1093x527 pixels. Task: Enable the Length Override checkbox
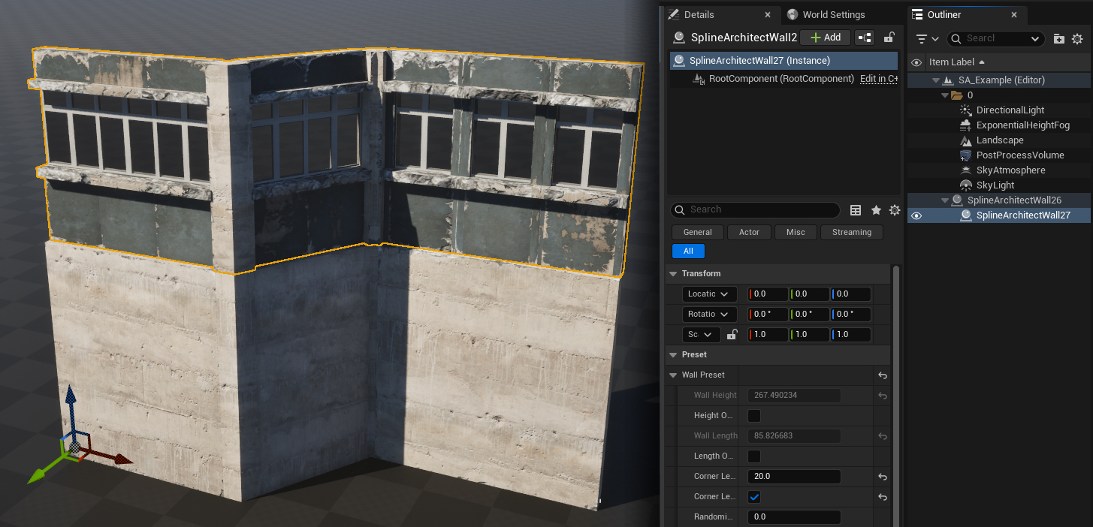754,456
